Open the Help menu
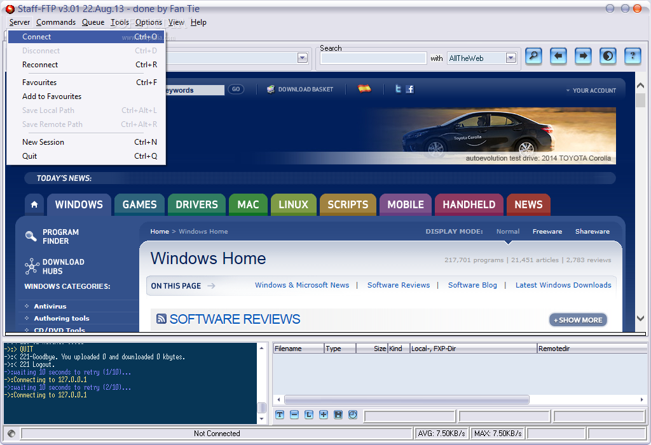The image size is (651, 445). pos(198,22)
